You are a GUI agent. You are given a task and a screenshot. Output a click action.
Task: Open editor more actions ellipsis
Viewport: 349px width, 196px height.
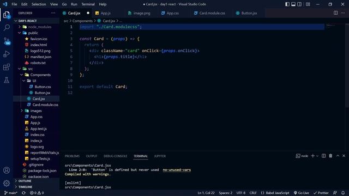(343, 13)
